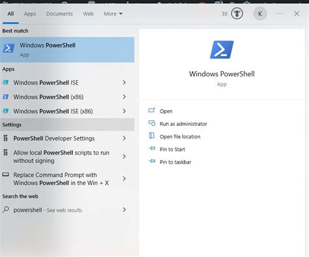Open the K user account avatar
Image resolution: width=309 pixels, height=257 pixels.
[260, 14]
